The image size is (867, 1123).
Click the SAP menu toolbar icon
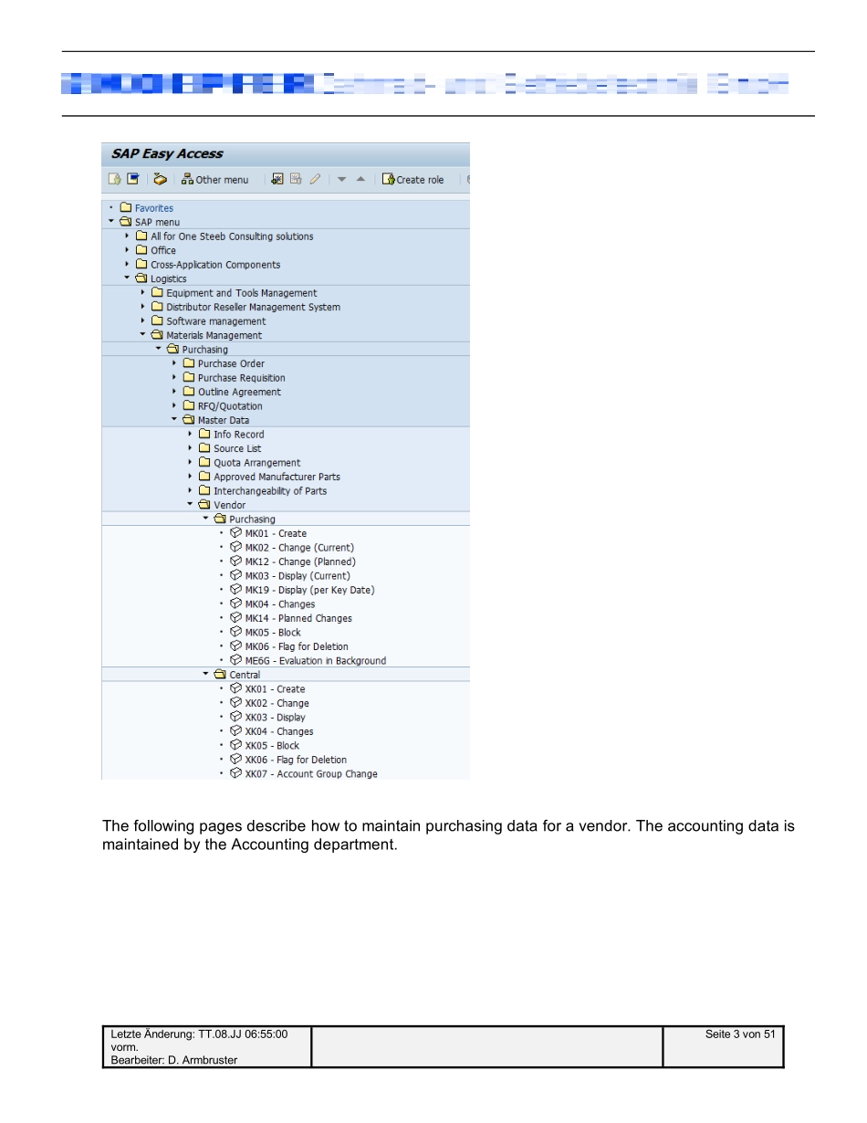pos(133,179)
